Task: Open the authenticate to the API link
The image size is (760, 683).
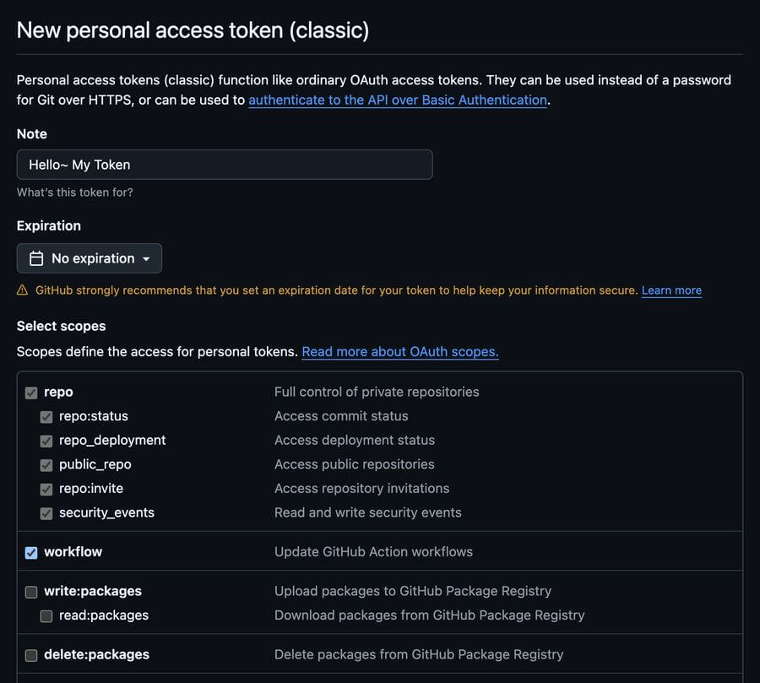Action: (x=398, y=100)
